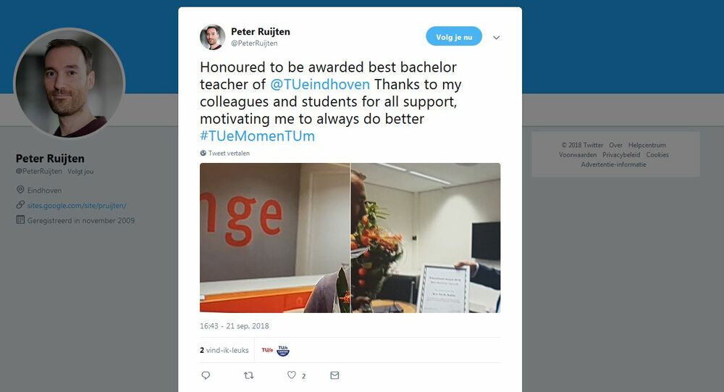Open the right photo showing flowers and certificate
This screenshot has height=392, width=724.
click(x=426, y=238)
